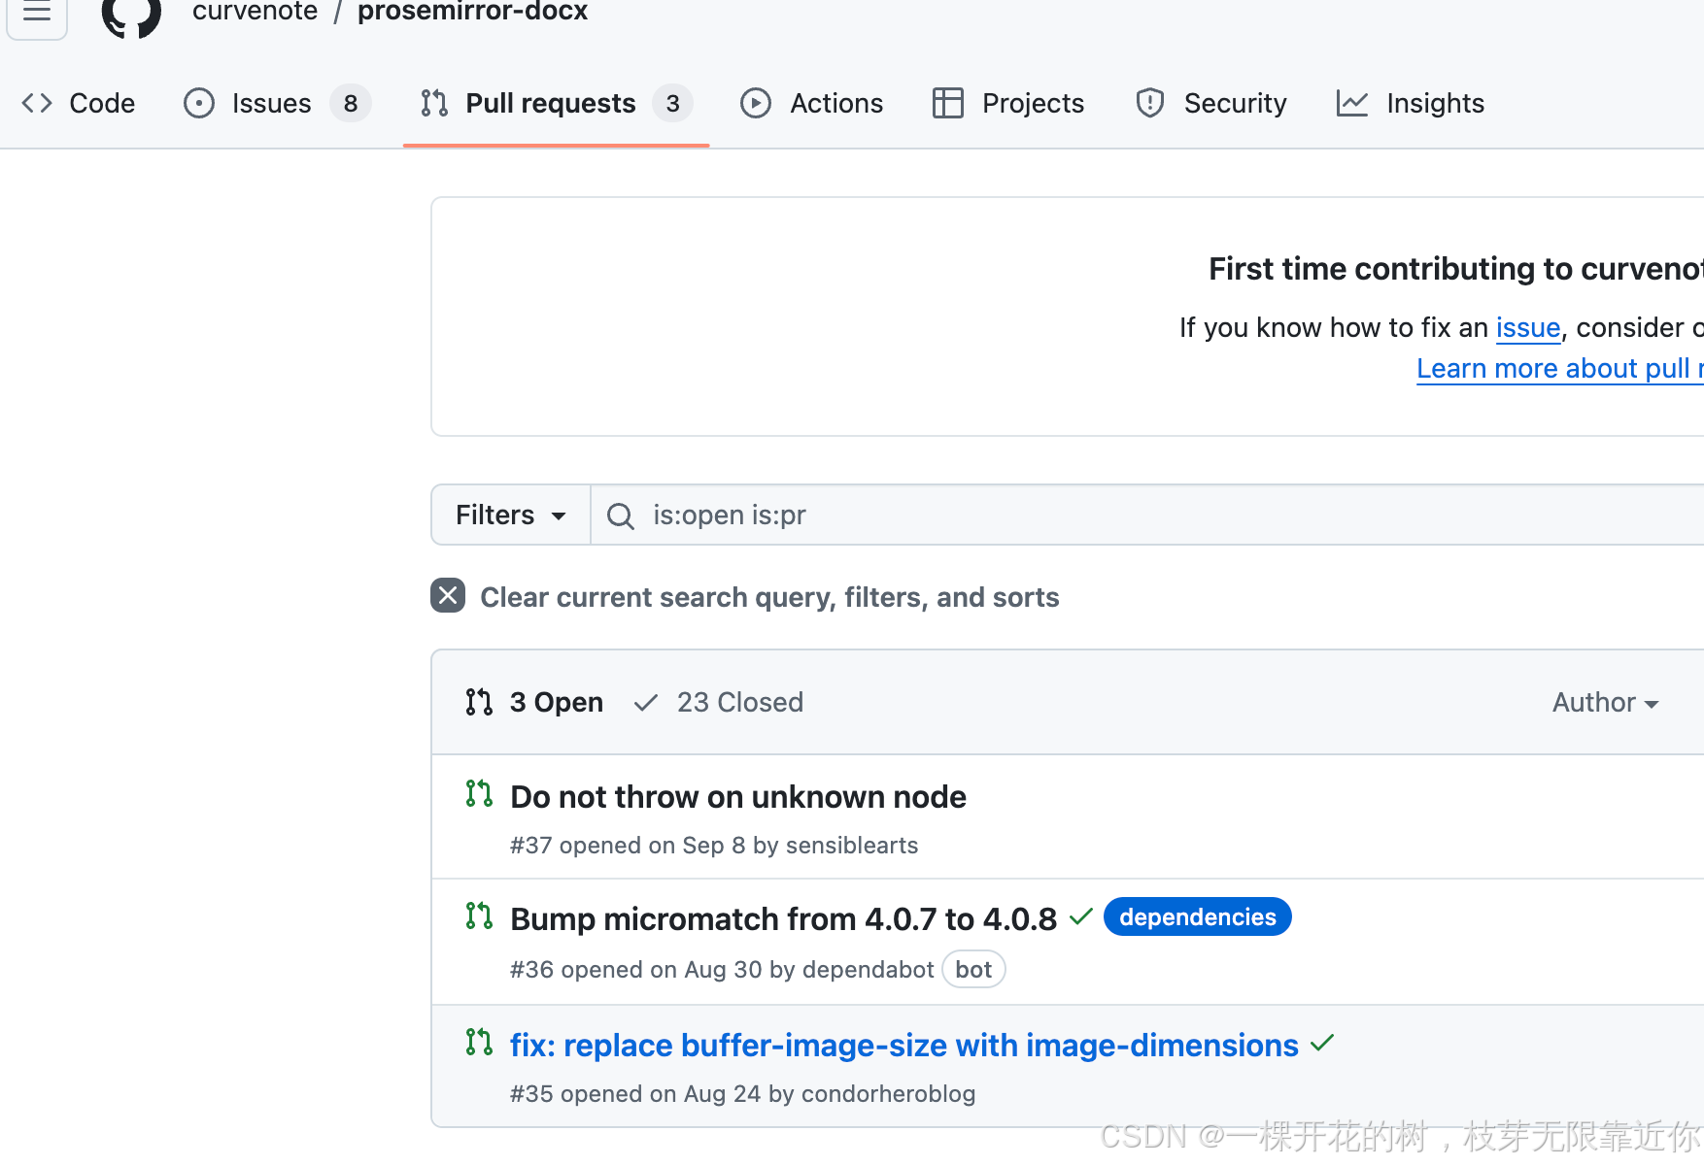
Task: Click the Pull requests tab icon
Action: point(434,103)
